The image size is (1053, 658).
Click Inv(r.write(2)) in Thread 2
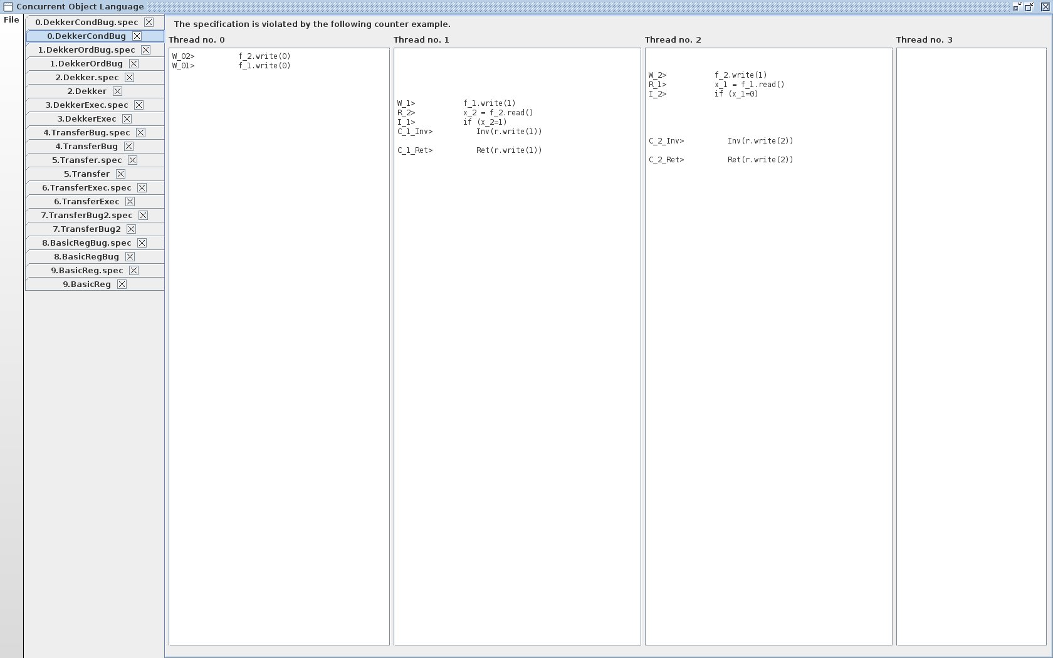(760, 141)
